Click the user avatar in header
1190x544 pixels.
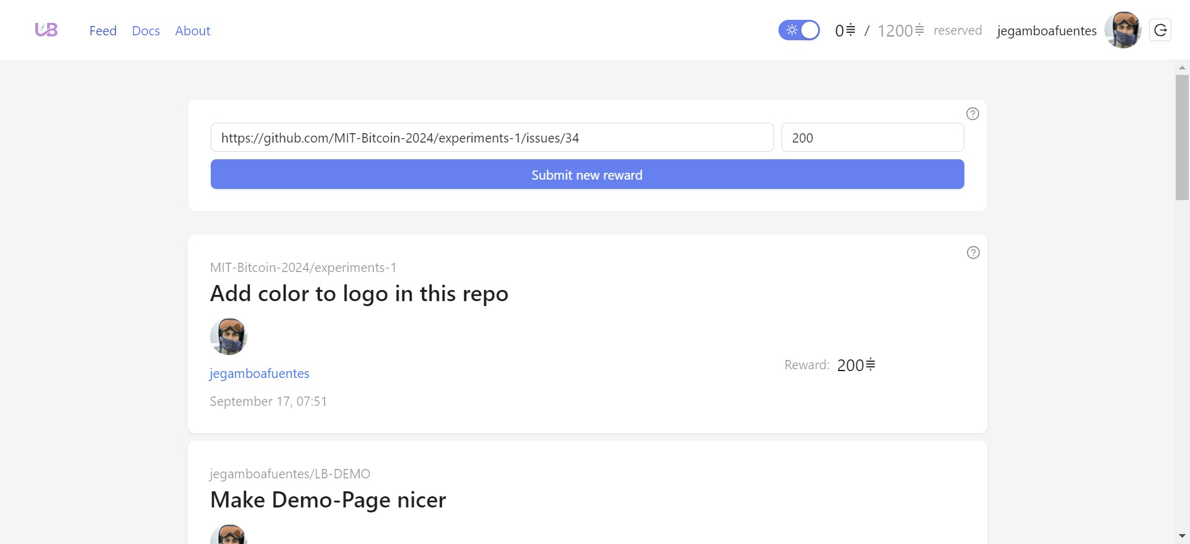[1122, 30]
